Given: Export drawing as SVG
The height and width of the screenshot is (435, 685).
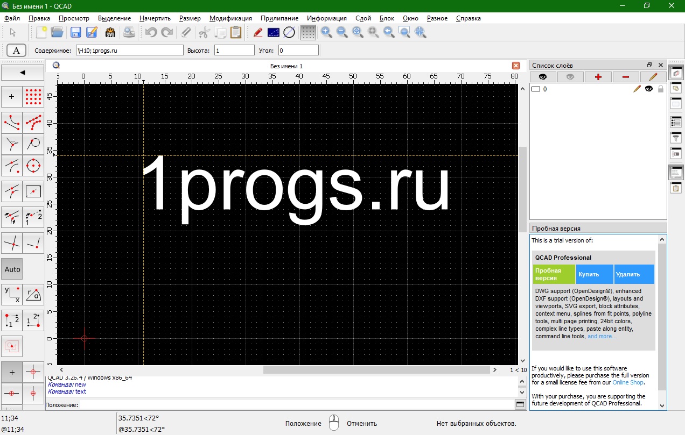Looking at the screenshot, I should pyautogui.click(x=110, y=32).
